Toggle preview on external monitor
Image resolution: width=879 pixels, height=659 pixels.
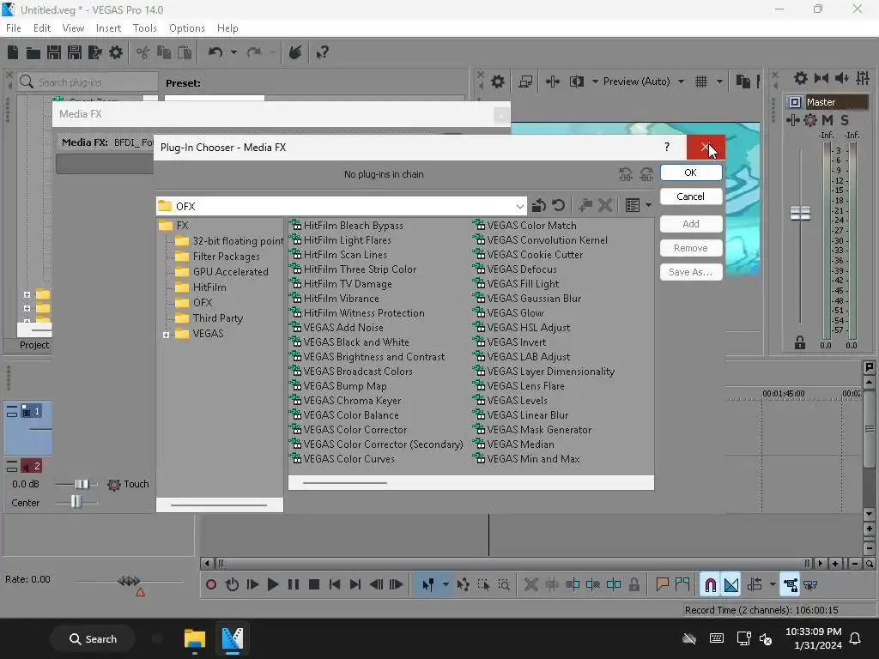coord(525,82)
